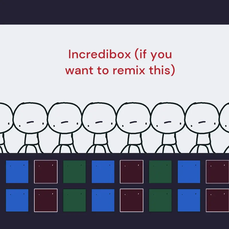This screenshot has height=229, width=229.
Task: Pick the leftmost maroon square in the top row
Action: 46,171
